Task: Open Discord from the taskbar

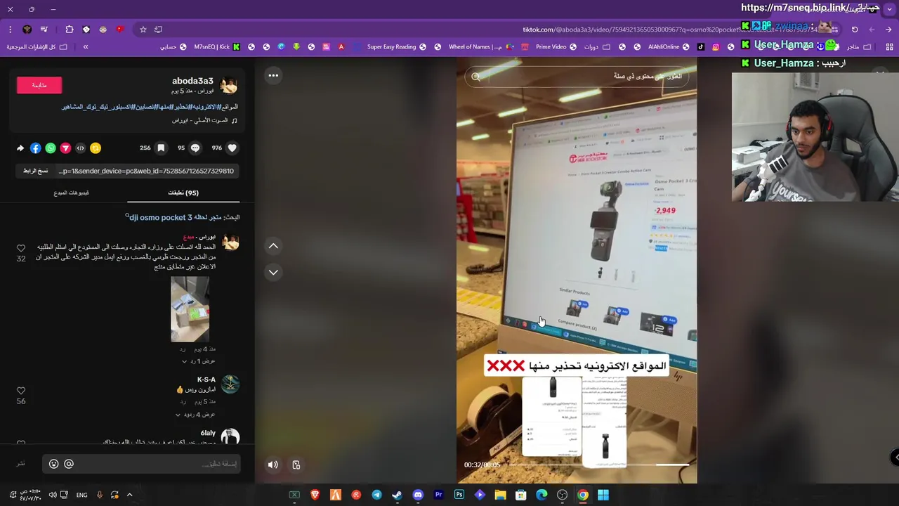Action: 418,495
